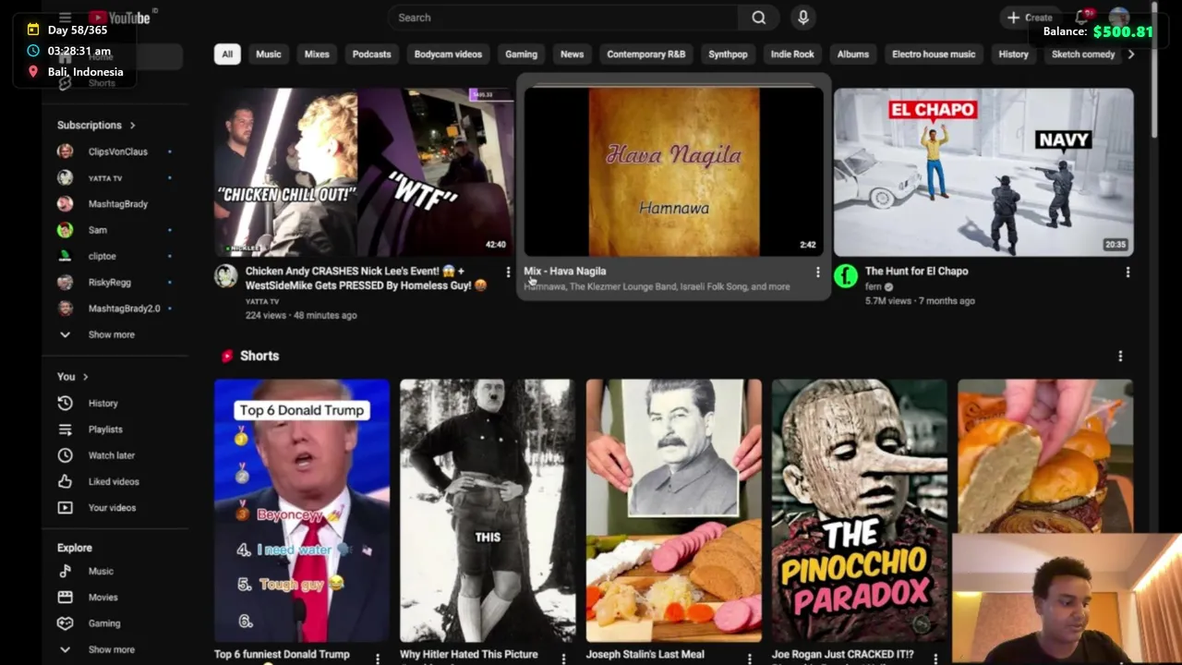1182x665 pixels.
Task: Play The Hunt for El Chapo thumbnail
Action: coord(983,172)
